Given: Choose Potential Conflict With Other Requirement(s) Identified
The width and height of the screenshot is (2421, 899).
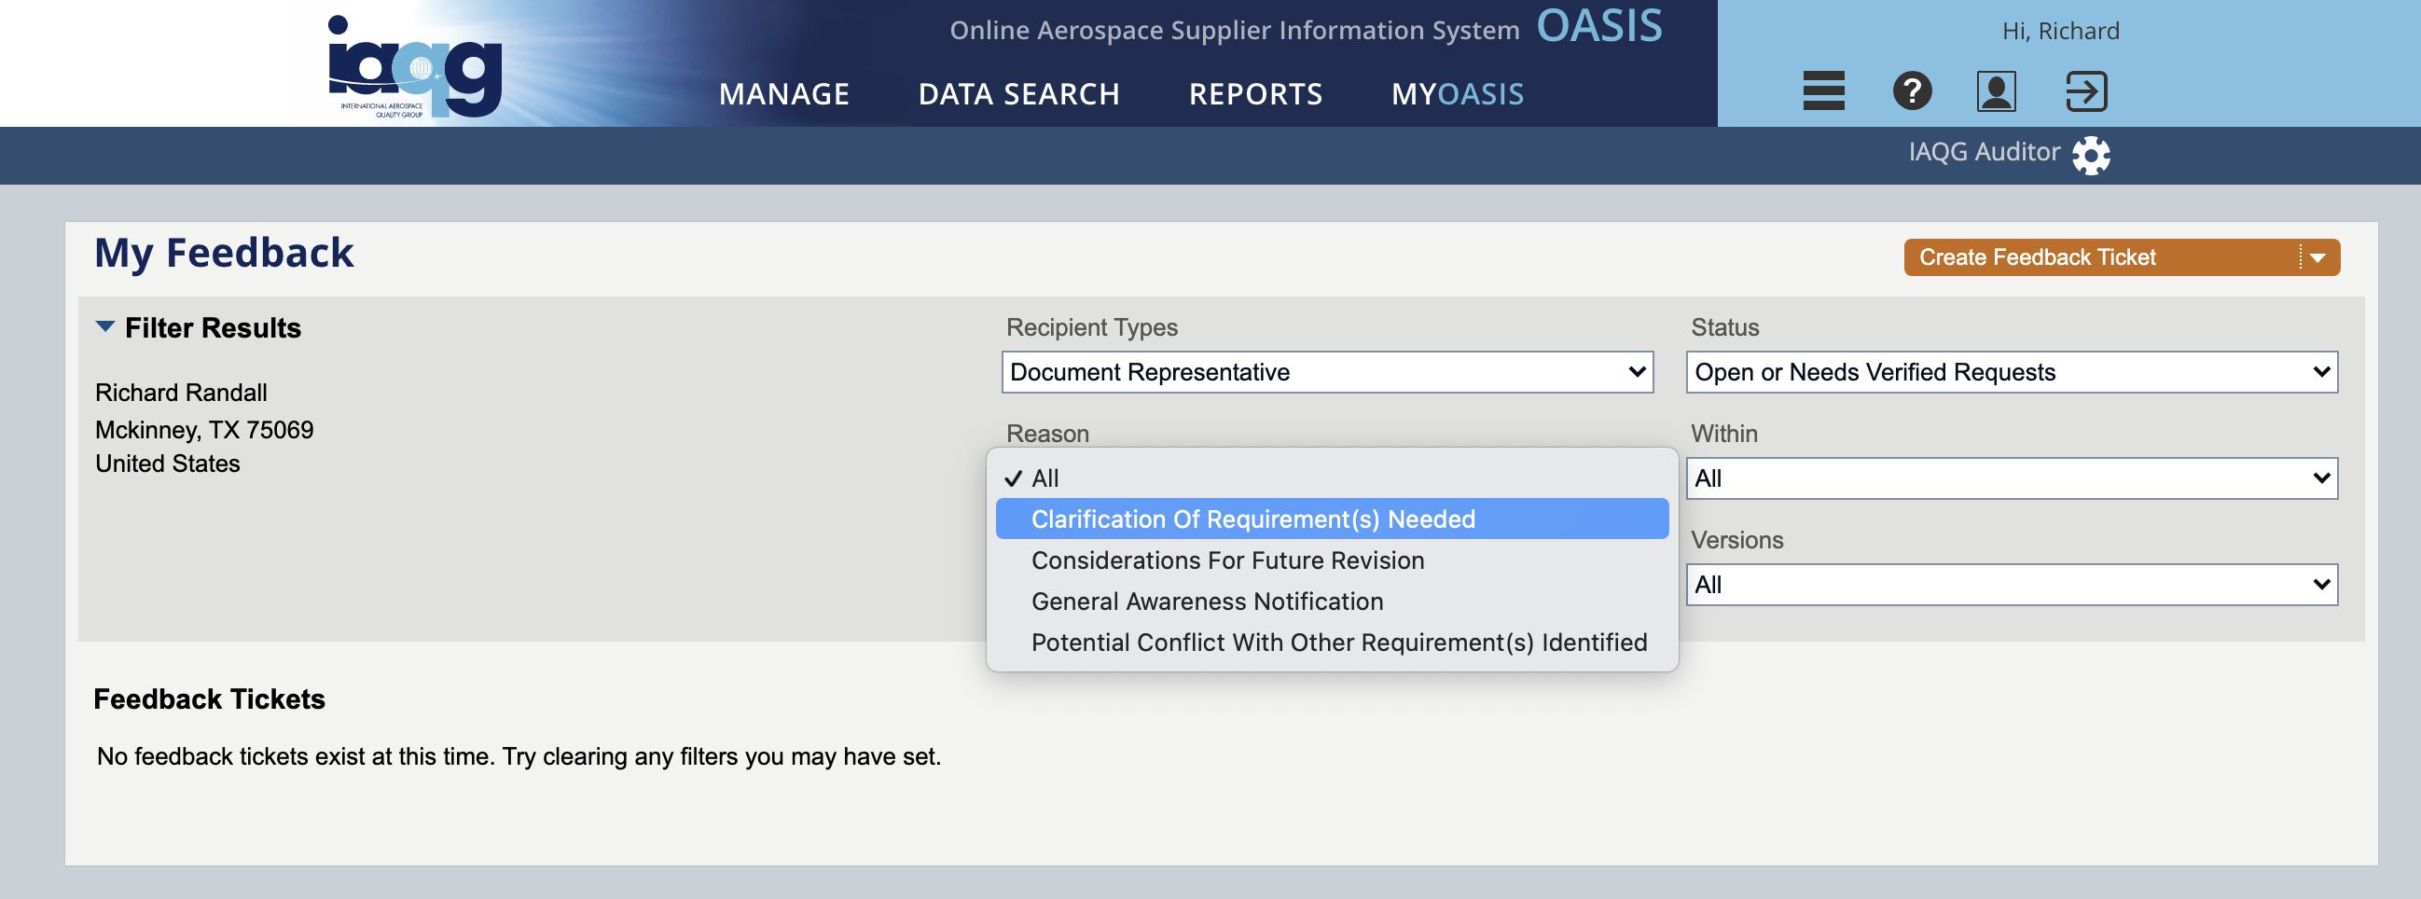Looking at the screenshot, I should tap(1332, 643).
